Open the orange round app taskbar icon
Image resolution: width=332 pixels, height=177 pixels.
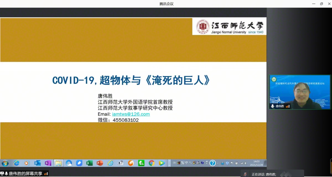(131, 163)
